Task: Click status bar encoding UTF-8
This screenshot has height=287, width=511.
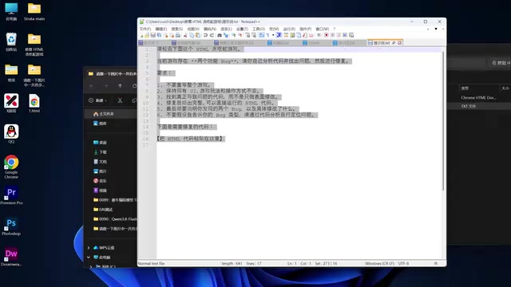Action: [x=403, y=264]
